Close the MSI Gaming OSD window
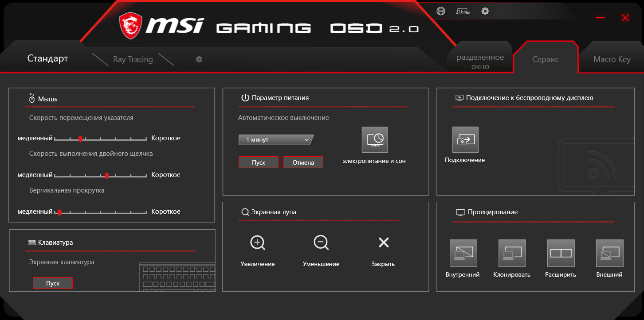Screen dimensions: 644x320 (625, 18)
